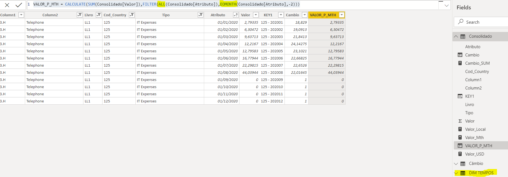
Task: Select the DIM TEMPOS table icon
Action: click(x=463, y=173)
